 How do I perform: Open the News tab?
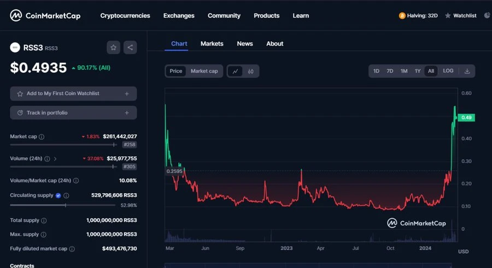click(244, 44)
